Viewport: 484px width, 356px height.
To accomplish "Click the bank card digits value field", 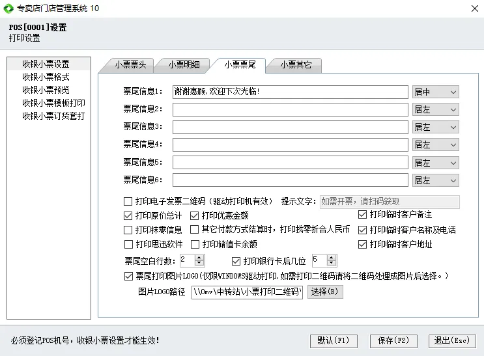I will pyautogui.click(x=319, y=260).
